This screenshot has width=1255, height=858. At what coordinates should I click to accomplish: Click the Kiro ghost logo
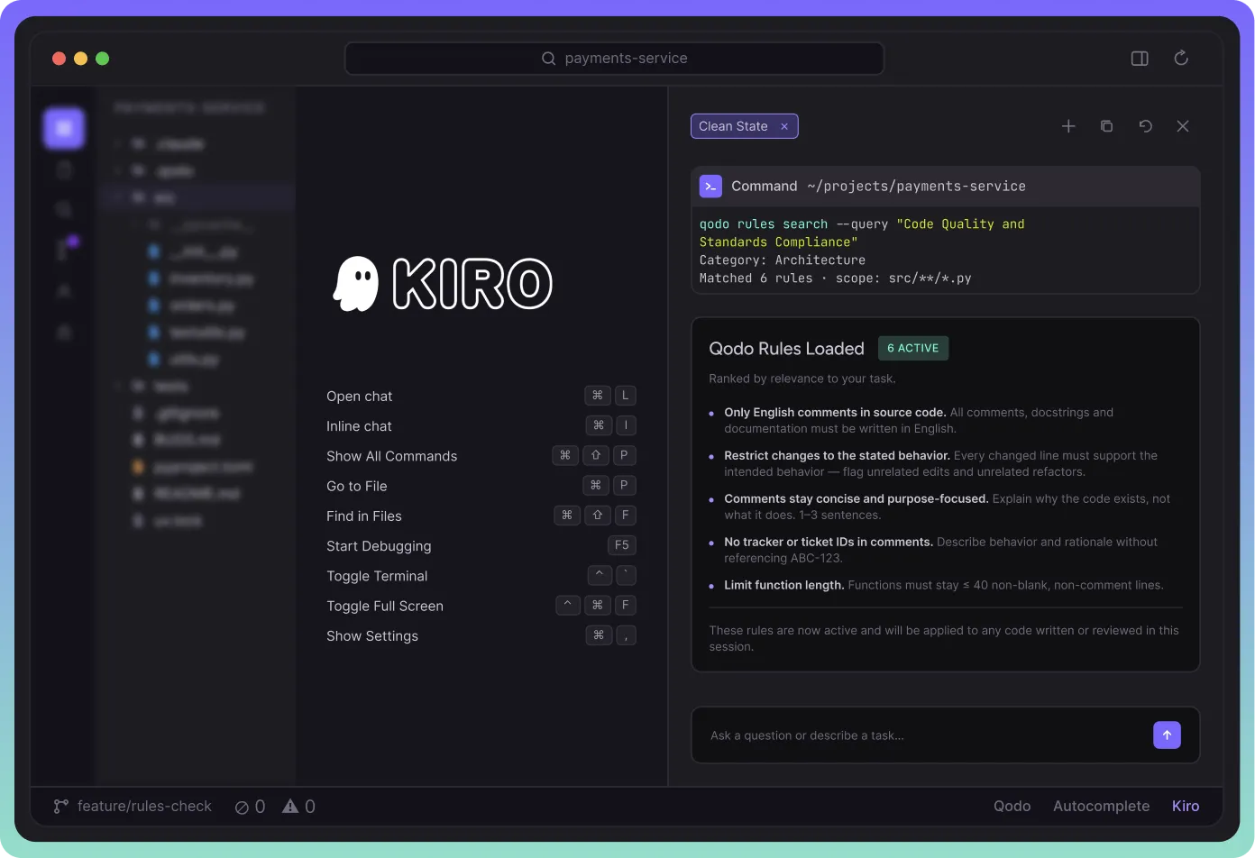356,284
